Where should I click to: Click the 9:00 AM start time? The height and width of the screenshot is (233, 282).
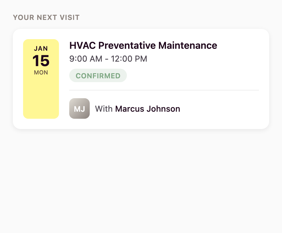tap(85, 59)
